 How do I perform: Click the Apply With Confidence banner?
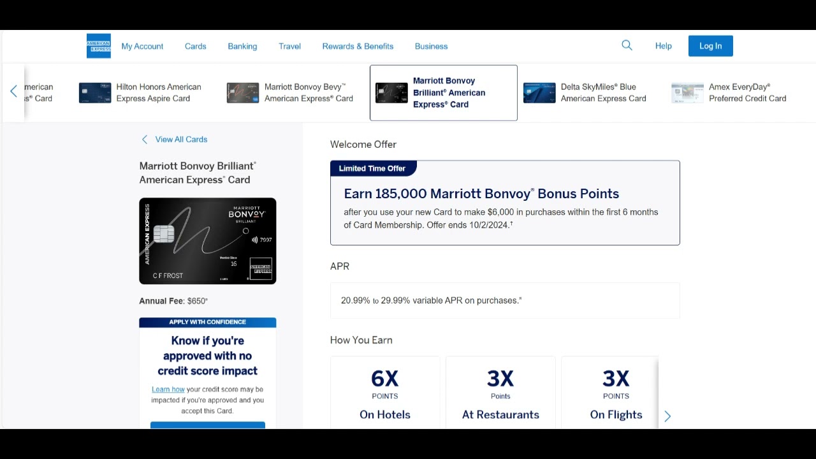click(208, 322)
